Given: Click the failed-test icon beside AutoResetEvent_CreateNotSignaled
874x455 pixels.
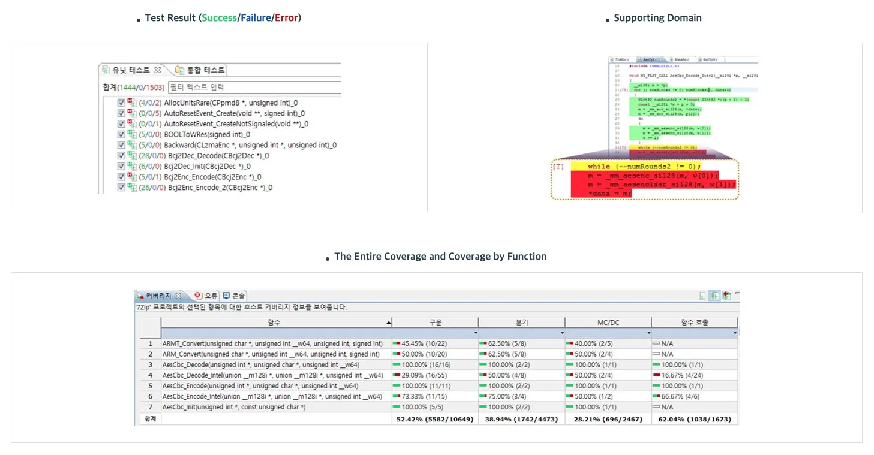Looking at the screenshot, I should pyautogui.click(x=132, y=124).
